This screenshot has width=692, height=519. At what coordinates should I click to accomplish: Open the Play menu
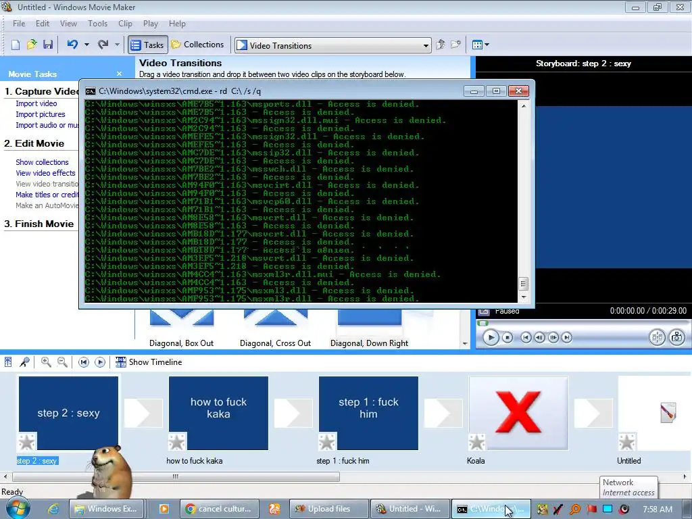151,24
